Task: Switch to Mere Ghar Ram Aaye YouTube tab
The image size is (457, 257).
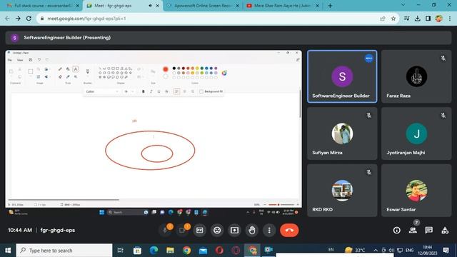Action: coord(282,6)
